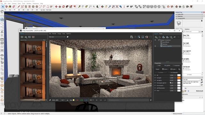Open the All lights color swatch
Screen dimensions: 205x115
(x=179, y=75)
